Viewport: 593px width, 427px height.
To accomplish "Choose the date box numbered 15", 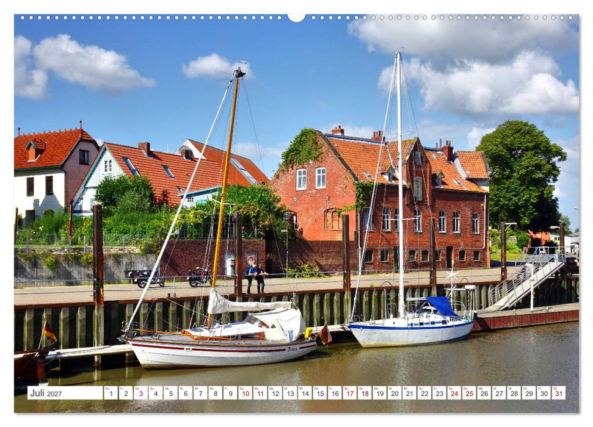I will tap(320, 393).
